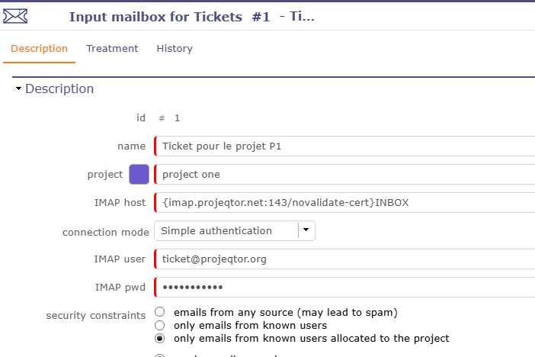The image size is (535, 357).
Task: Open the connection mode dropdown arrow
Action: tap(306, 230)
